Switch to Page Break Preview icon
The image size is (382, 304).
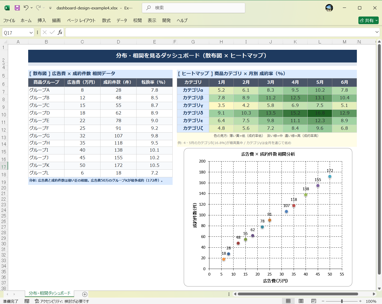pyautogui.click(x=314, y=301)
